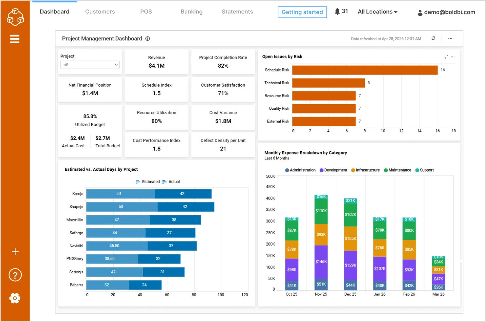Image resolution: width=486 pixels, height=322 pixels.
Task: Click Baberrs actual bar showing 24
Action: click(145, 285)
